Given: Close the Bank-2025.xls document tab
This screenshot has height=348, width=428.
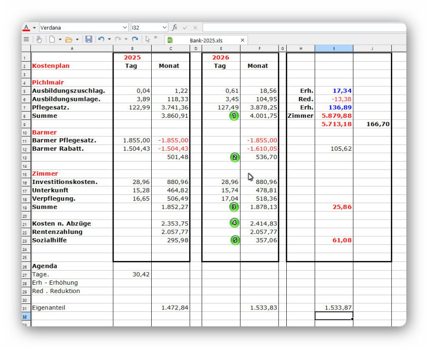Looking at the screenshot, I should click(242, 40).
